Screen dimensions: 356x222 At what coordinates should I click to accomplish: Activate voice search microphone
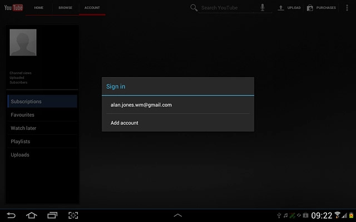(263, 8)
